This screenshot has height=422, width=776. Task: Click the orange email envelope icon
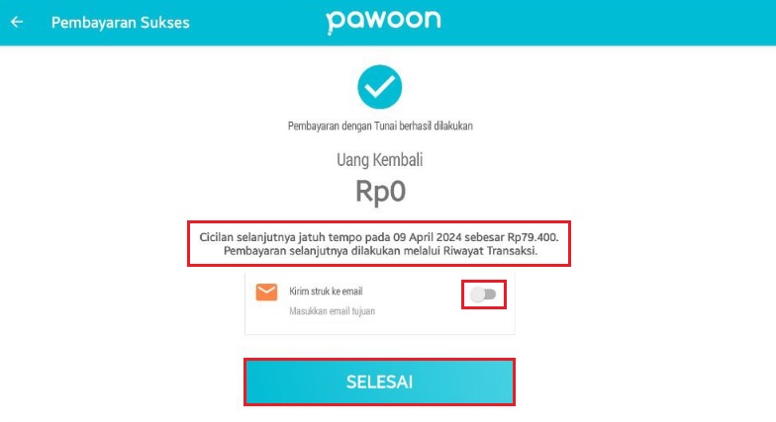point(266,293)
